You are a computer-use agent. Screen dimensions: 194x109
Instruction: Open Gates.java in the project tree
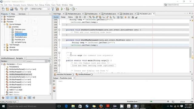click(x=18, y=32)
